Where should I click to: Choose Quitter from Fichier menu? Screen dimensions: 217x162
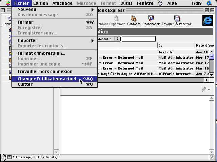(54, 84)
